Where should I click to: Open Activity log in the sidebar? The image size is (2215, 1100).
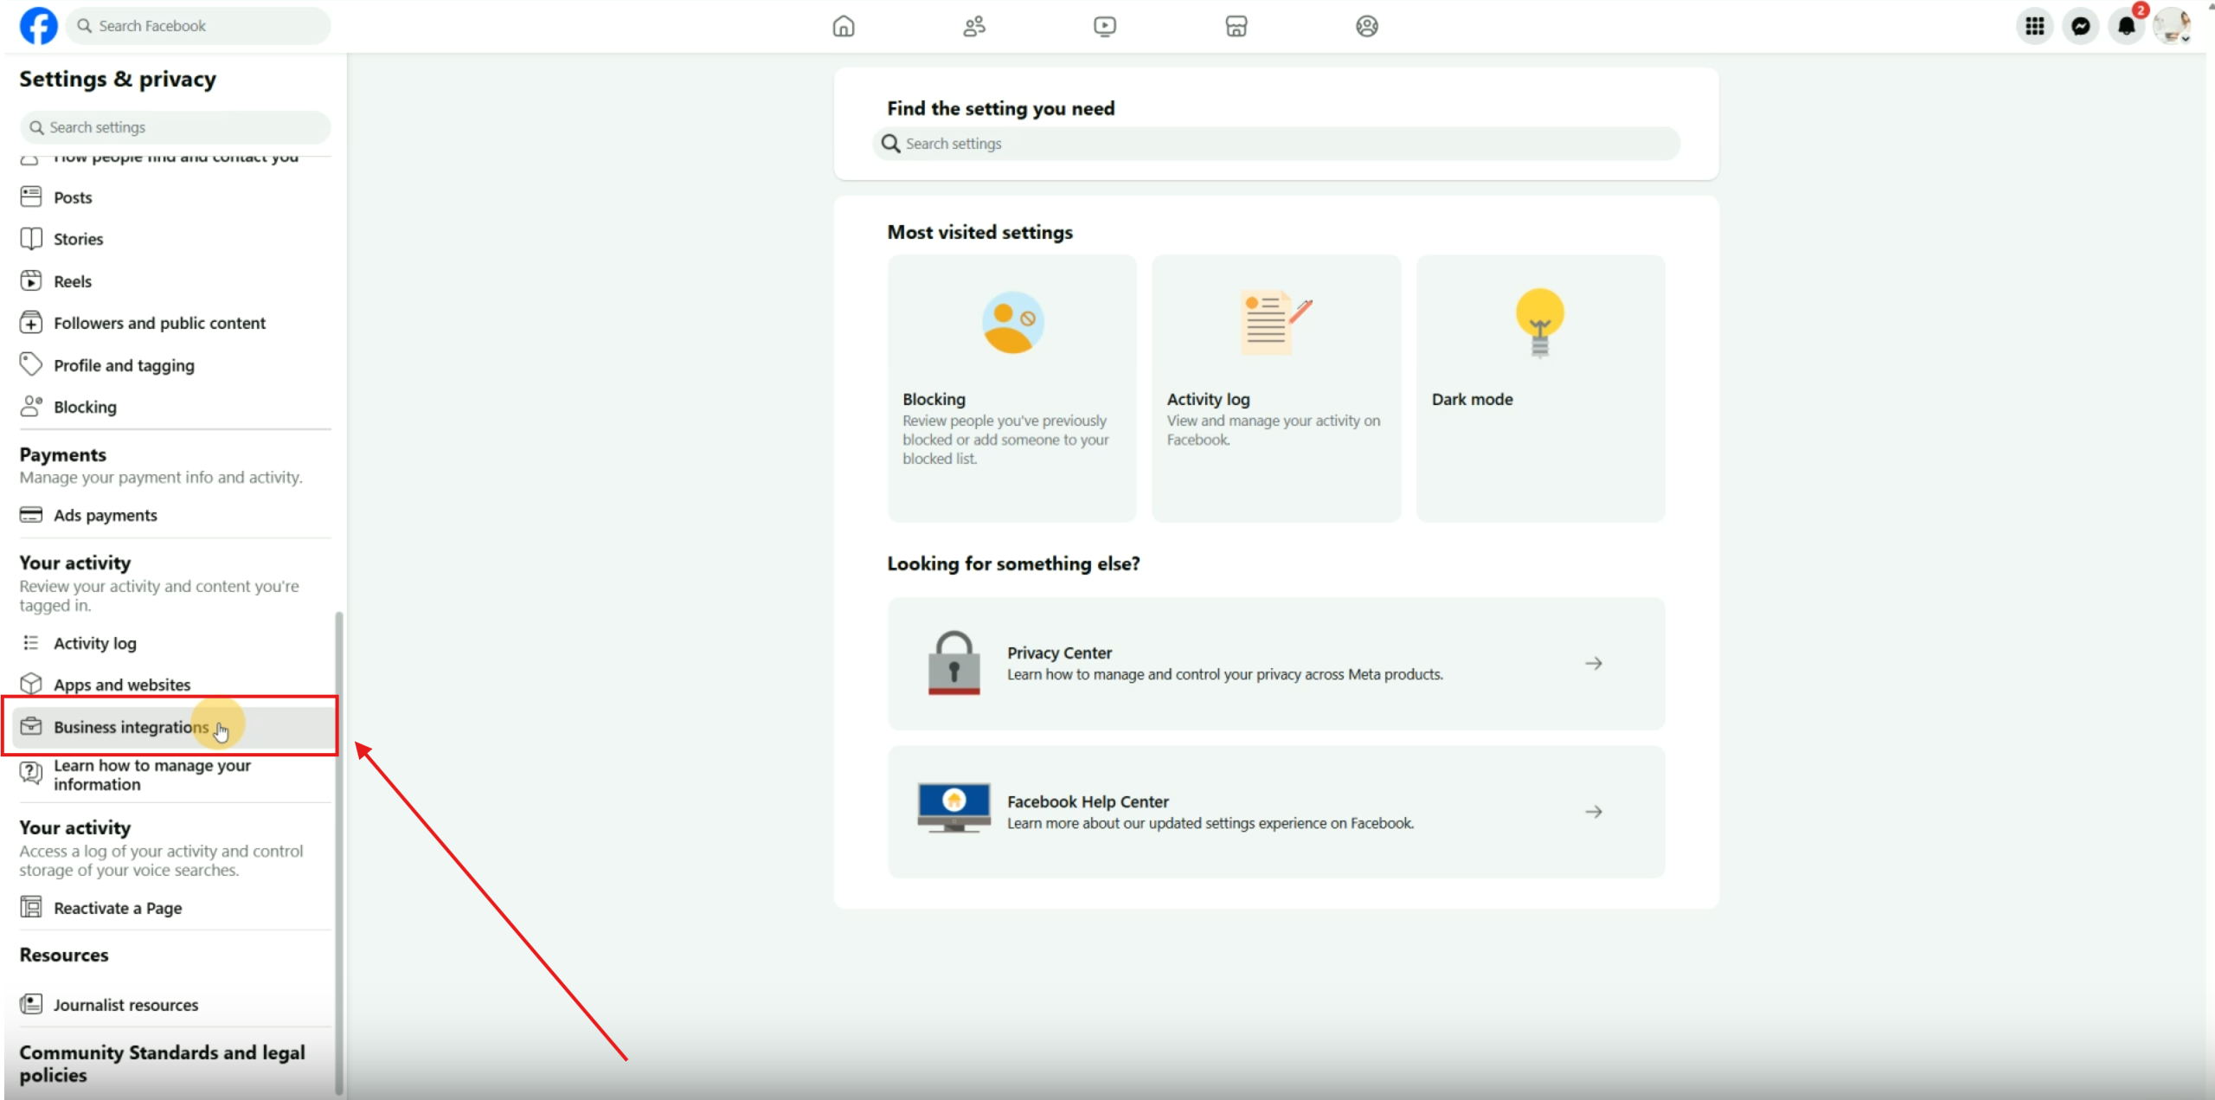click(174, 643)
